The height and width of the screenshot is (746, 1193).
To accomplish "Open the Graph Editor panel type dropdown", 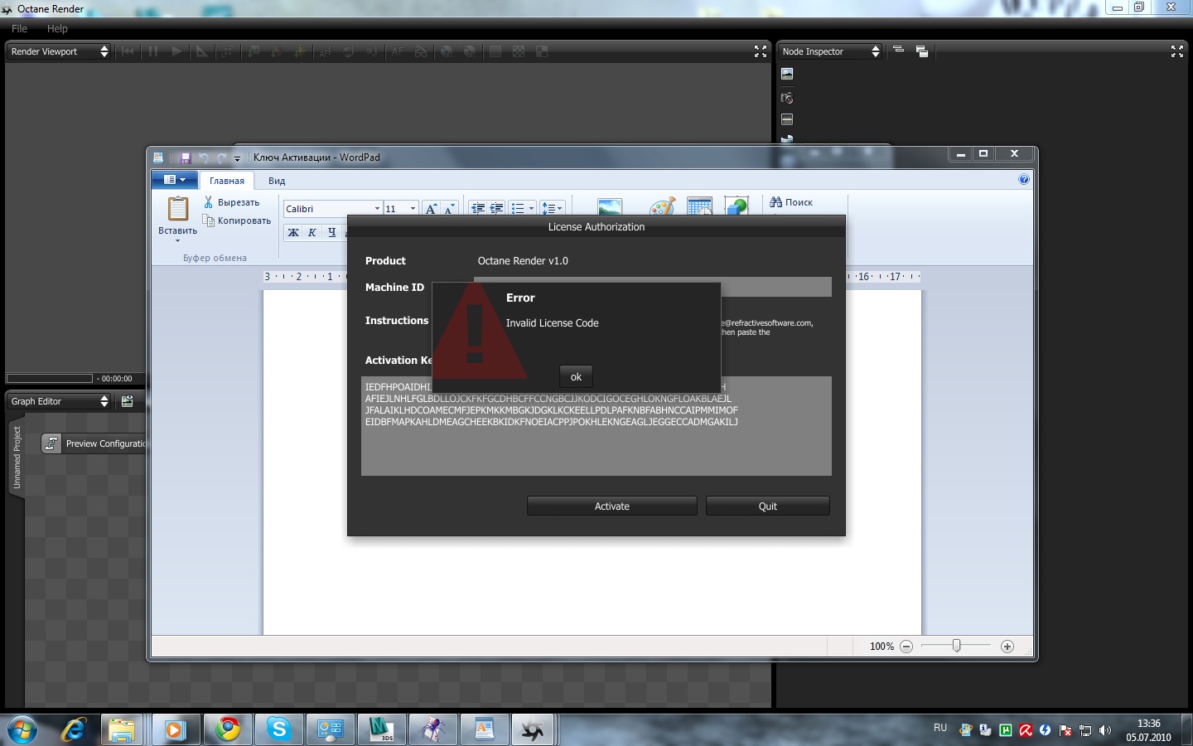I will tap(59, 401).
